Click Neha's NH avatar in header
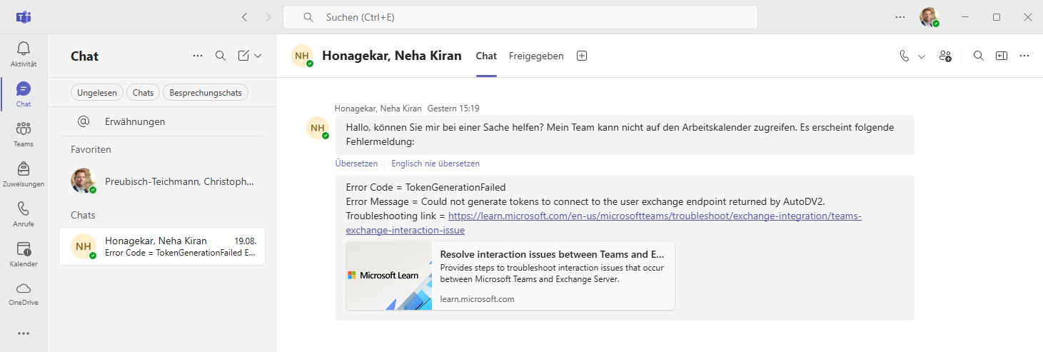1043x352 pixels. (x=302, y=56)
